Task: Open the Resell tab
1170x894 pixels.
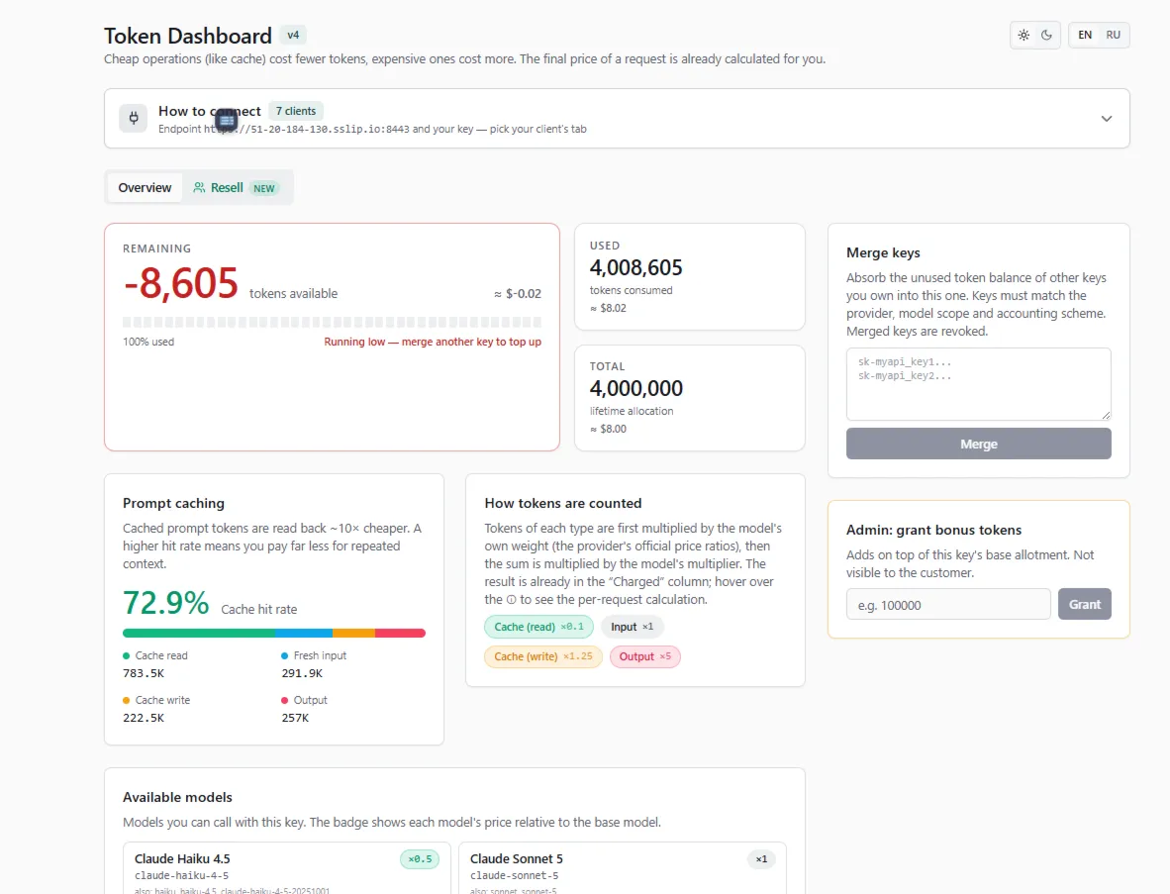Action: [x=235, y=187]
